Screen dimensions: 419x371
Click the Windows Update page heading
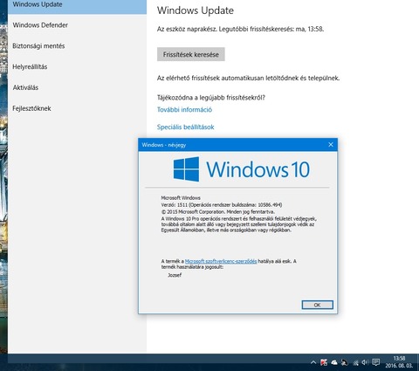(196, 10)
